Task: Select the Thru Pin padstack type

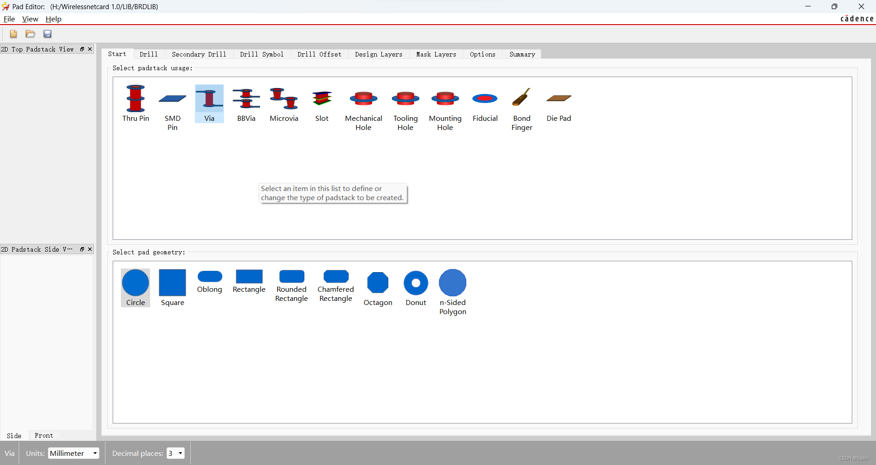Action: (136, 103)
